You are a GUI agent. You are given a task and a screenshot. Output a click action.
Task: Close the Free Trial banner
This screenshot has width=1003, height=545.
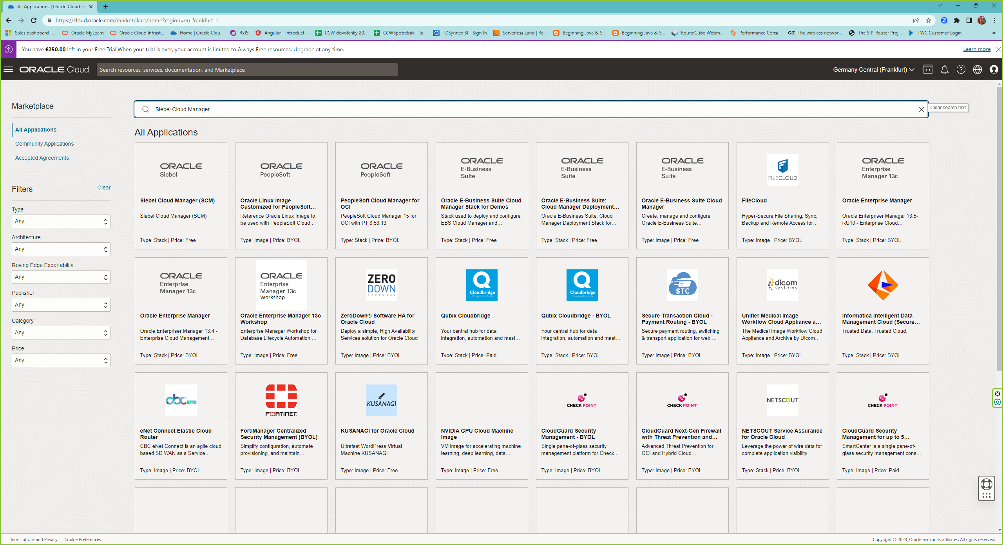(998, 49)
